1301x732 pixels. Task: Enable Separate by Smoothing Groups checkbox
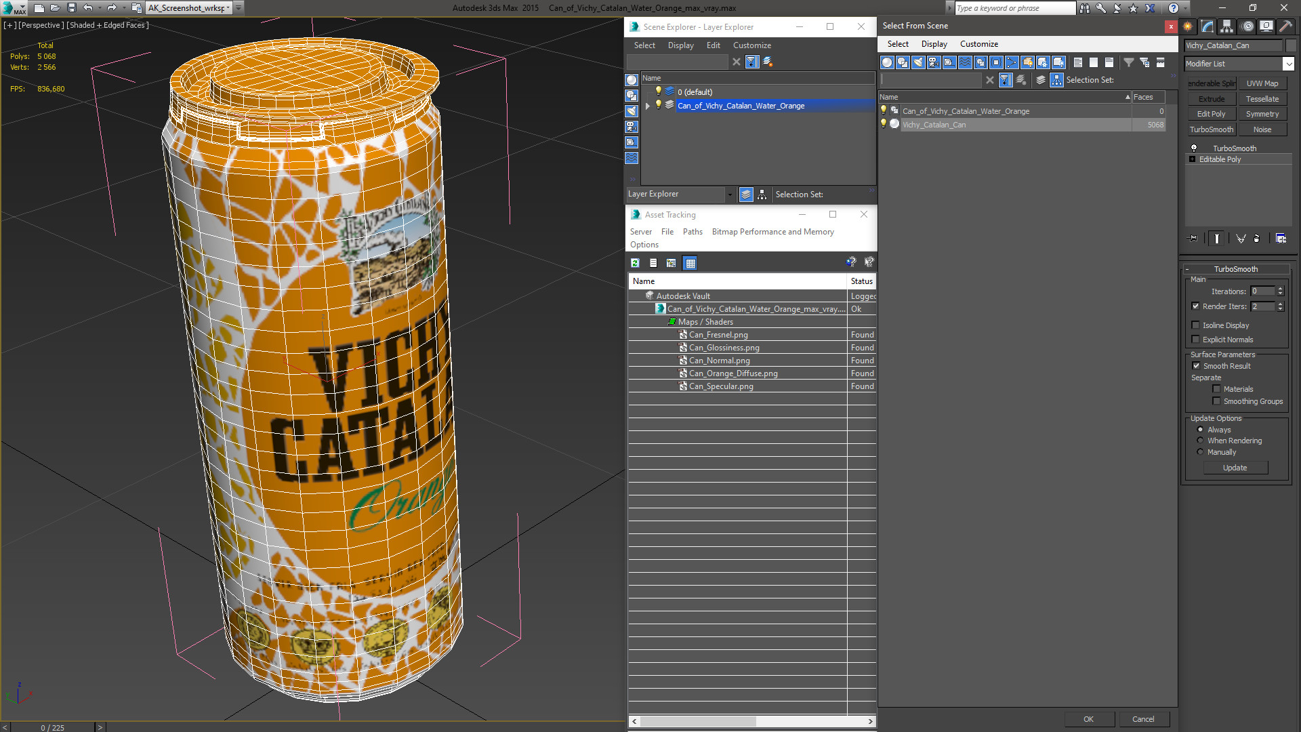tap(1216, 401)
